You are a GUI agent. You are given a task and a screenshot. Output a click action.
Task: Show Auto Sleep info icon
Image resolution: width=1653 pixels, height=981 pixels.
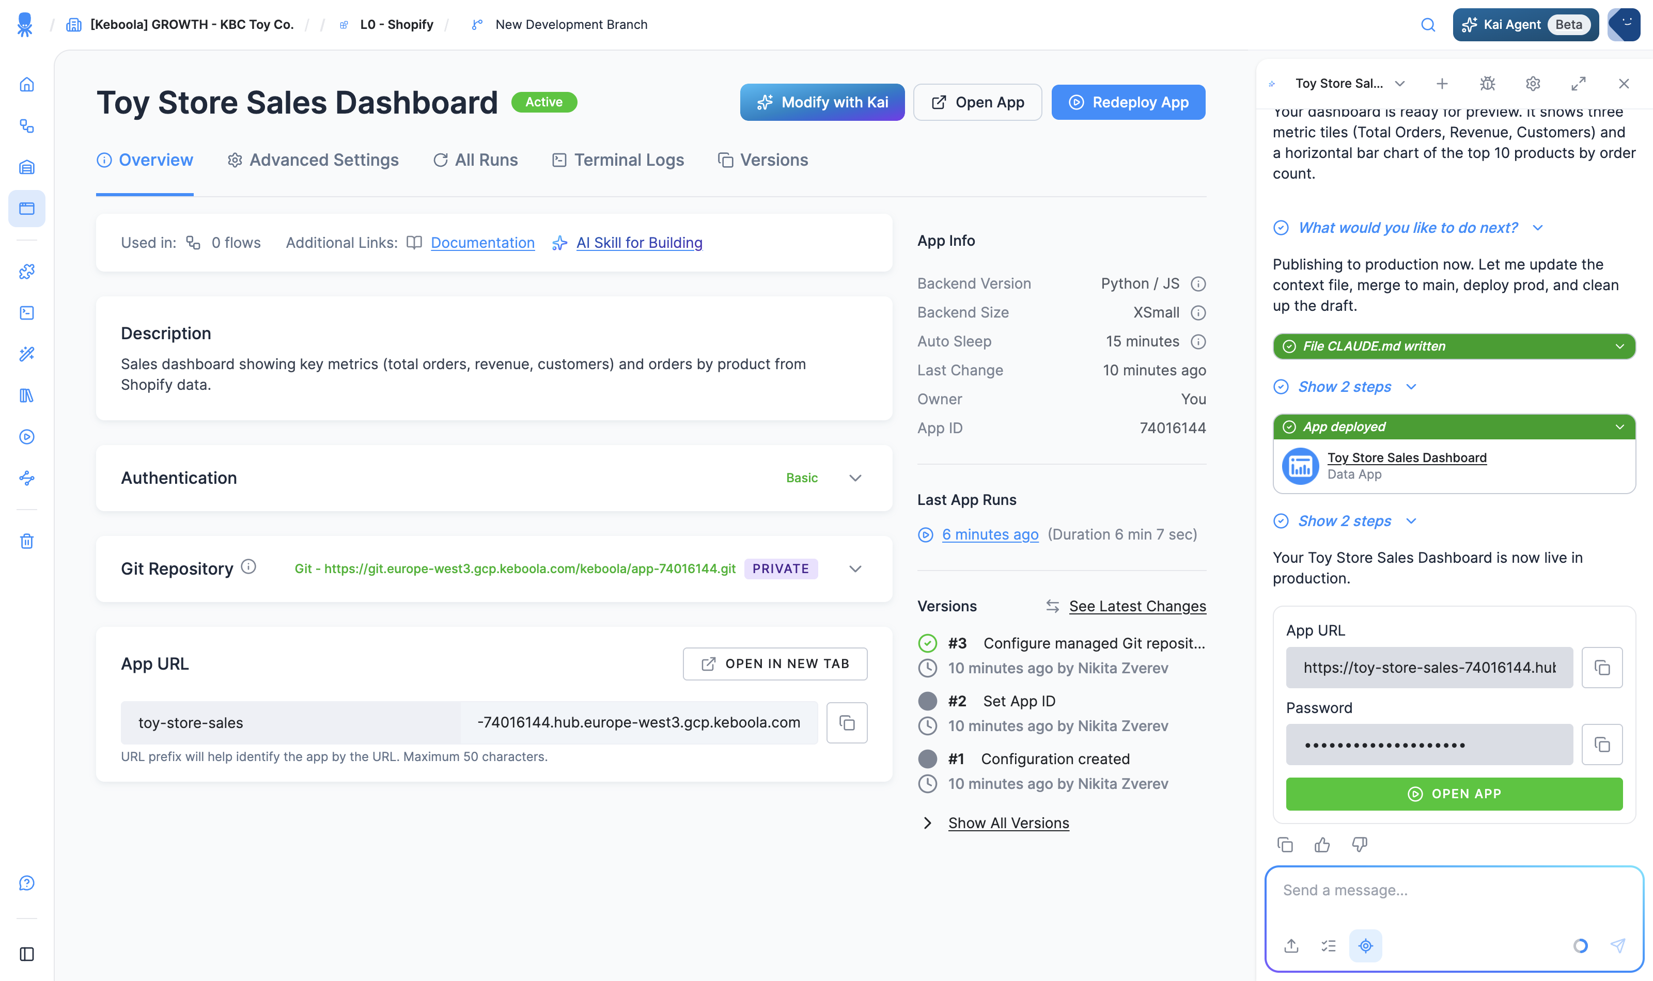(1198, 341)
